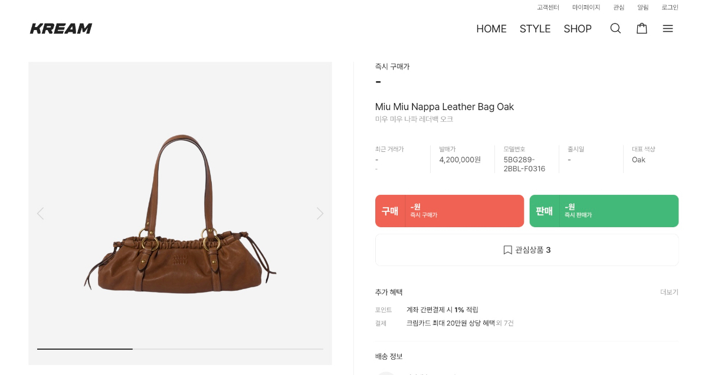Click the image carousel progress bar
Image resolution: width=708 pixels, height=375 pixels.
[180, 349]
